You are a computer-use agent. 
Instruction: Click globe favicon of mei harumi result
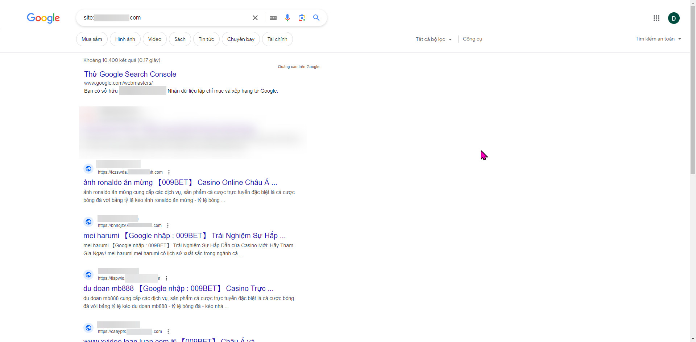(88, 222)
